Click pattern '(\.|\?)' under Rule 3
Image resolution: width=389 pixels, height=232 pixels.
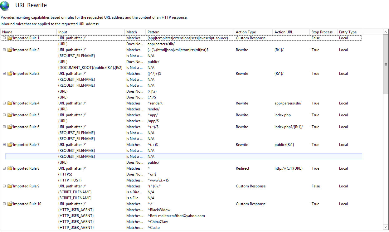pos(153,91)
